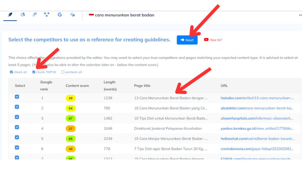
Task: Click the YouTube icon beside How to
Action: [206, 40]
